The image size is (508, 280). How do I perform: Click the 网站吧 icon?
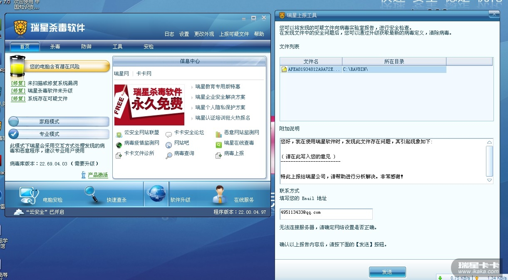pyautogui.click(x=169, y=145)
